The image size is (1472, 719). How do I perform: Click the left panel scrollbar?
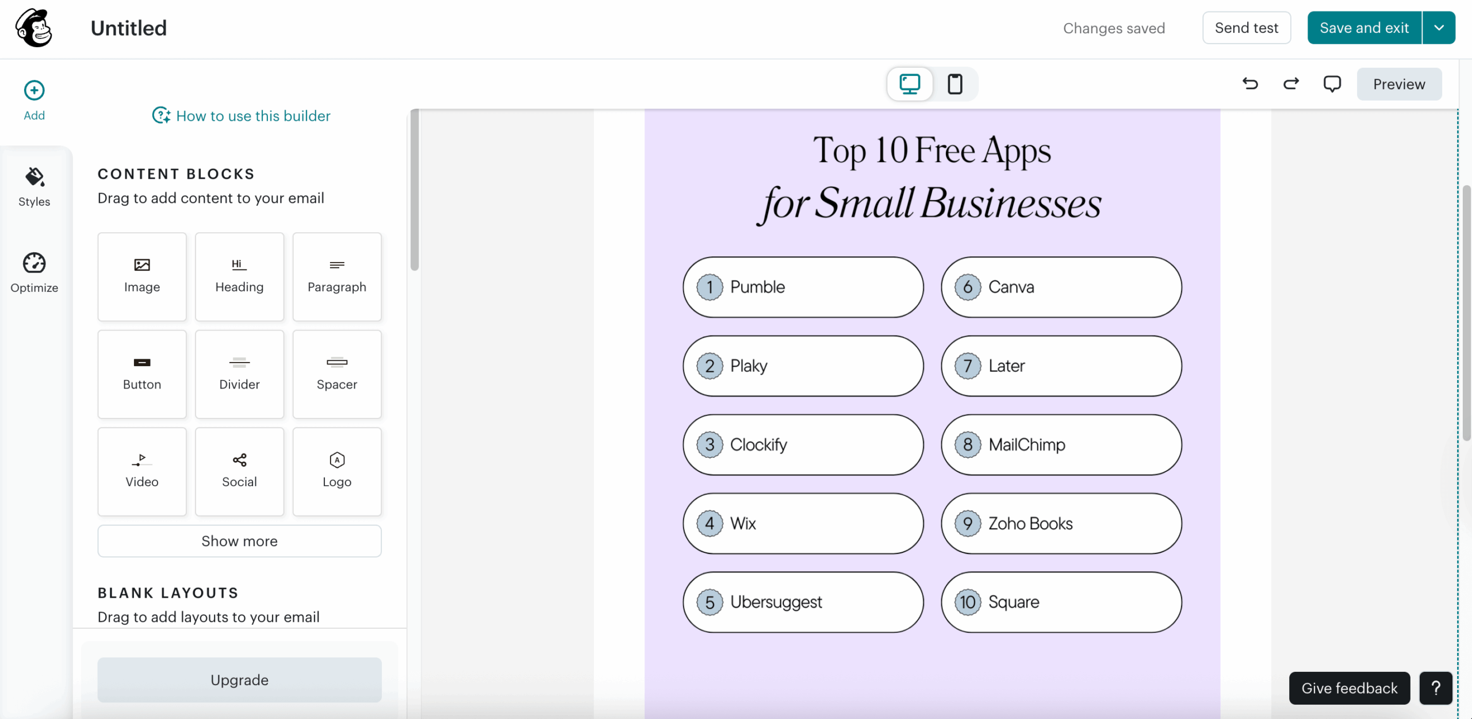[415, 190]
